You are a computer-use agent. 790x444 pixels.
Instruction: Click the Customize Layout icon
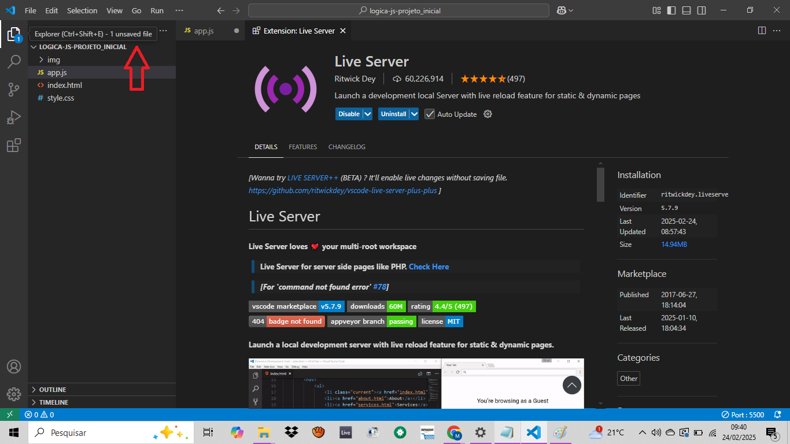click(656, 10)
